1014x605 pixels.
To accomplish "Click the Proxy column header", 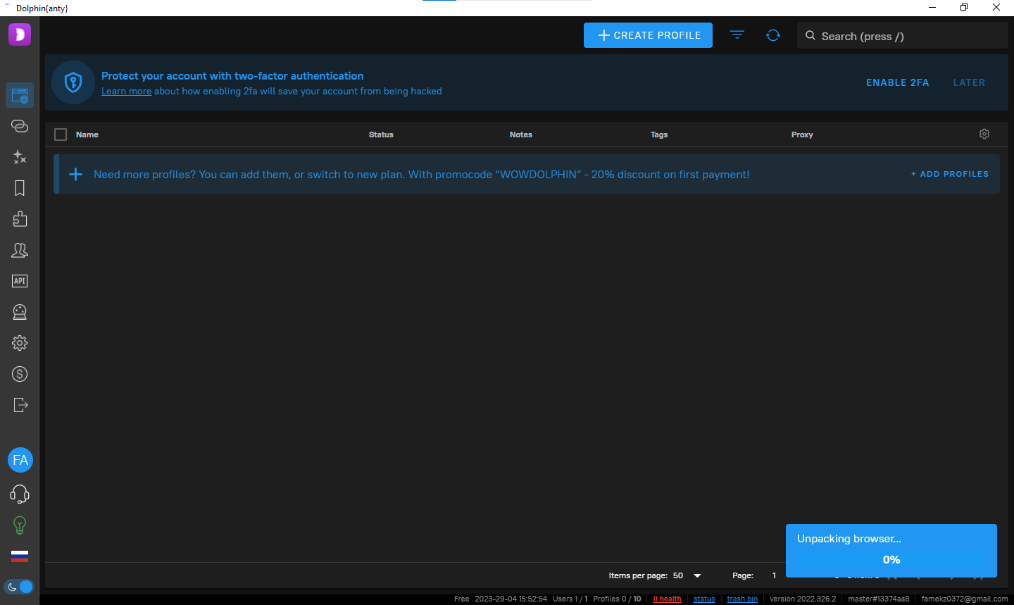I will click(x=802, y=135).
